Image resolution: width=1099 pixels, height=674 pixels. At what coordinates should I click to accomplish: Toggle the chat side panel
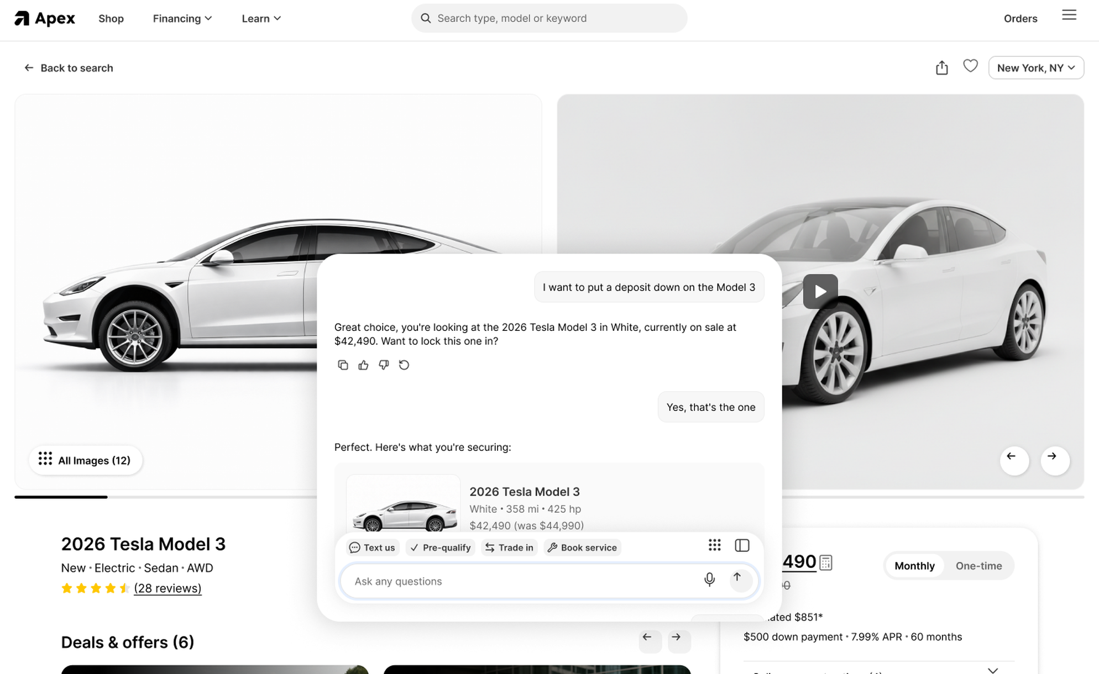pyautogui.click(x=742, y=545)
